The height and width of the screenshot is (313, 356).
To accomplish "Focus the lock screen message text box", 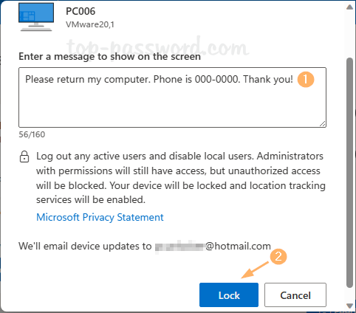I will pyautogui.click(x=172, y=97).
